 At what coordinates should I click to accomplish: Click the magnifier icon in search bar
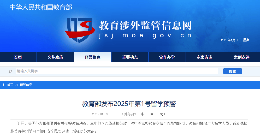(10, 72)
